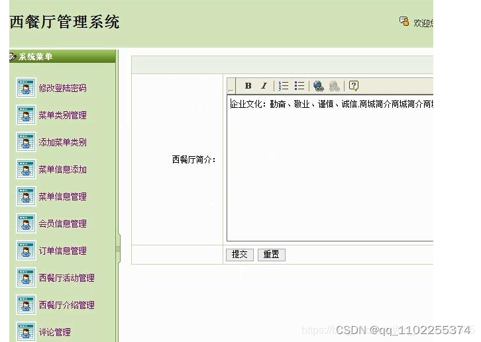The image size is (481, 342).
Task: Click icon beside 添加菜单类别
Action: tap(26, 142)
